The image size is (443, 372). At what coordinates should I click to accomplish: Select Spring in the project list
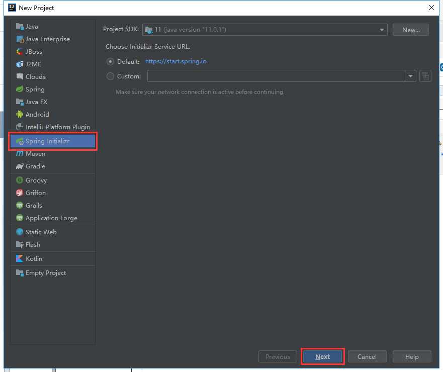click(x=35, y=89)
